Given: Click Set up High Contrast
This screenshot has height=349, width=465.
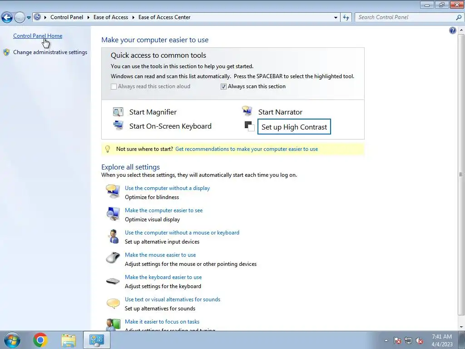Looking at the screenshot, I should [294, 127].
